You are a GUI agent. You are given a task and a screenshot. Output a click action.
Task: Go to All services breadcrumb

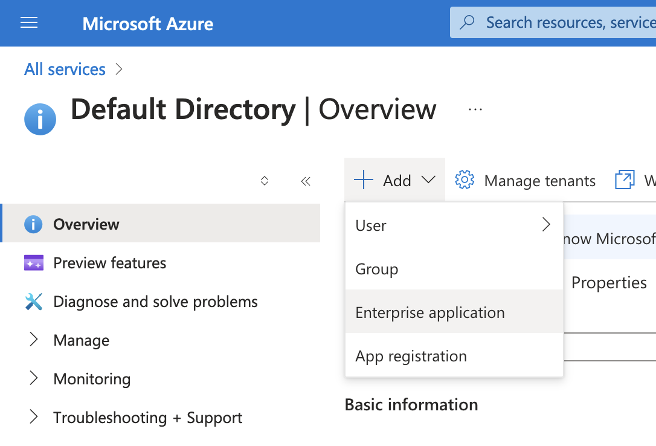pyautogui.click(x=65, y=69)
